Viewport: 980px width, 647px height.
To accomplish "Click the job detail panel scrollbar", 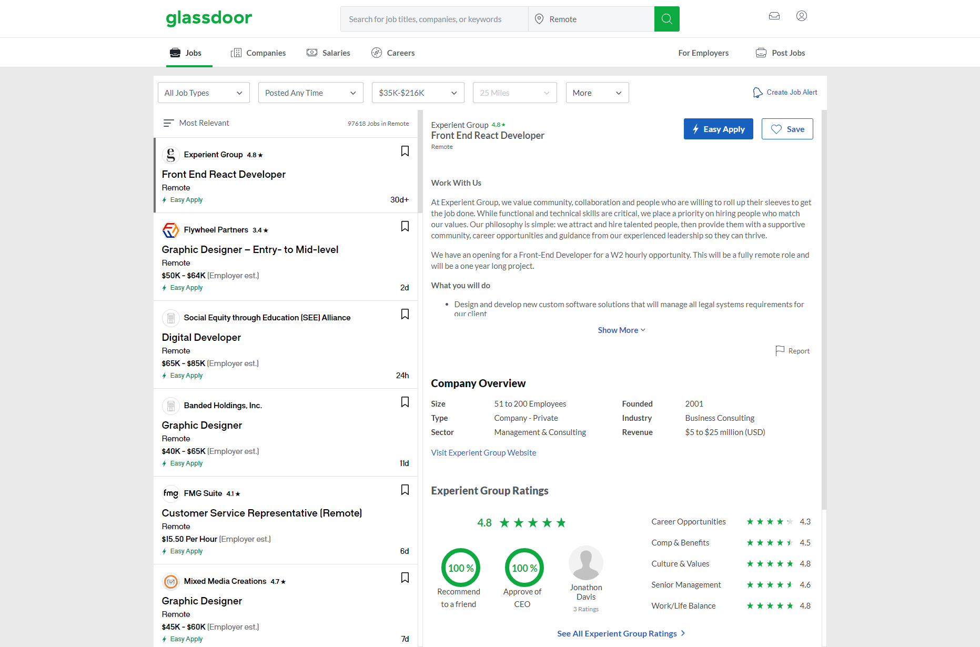I will (x=824, y=310).
